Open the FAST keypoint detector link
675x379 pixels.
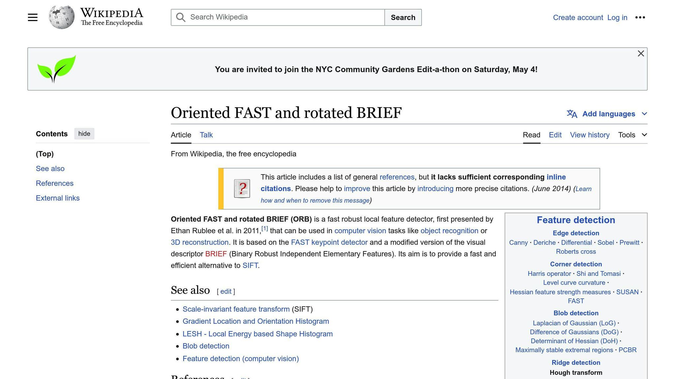pos(329,242)
